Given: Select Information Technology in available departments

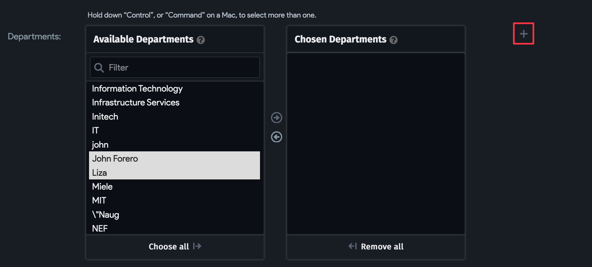Looking at the screenshot, I should tap(137, 88).
